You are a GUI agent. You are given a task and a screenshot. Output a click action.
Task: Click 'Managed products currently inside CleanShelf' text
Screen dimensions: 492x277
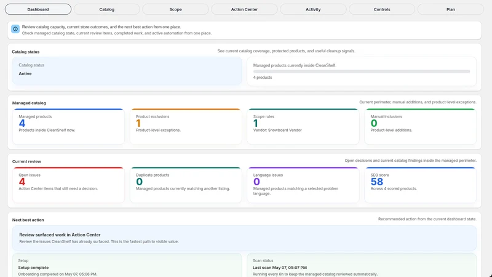(295, 66)
